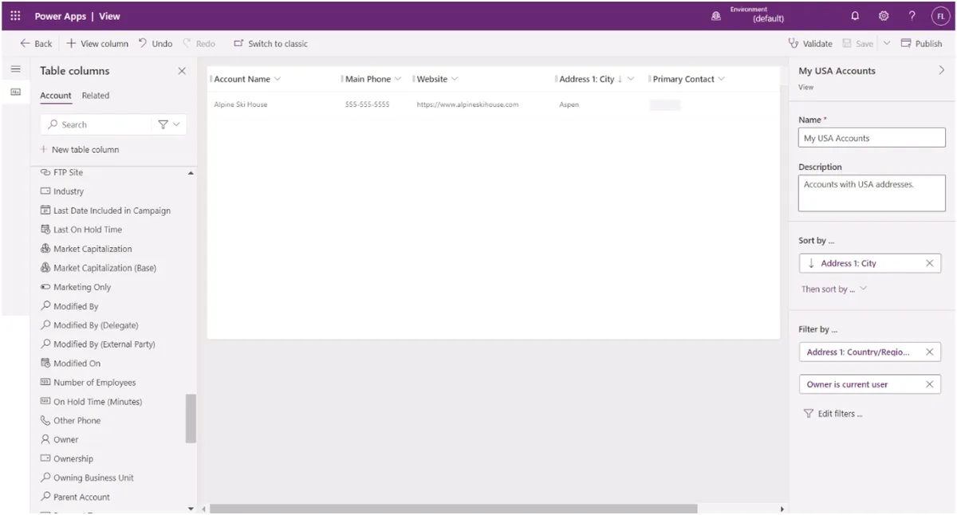Go Back from the view designer

36,44
